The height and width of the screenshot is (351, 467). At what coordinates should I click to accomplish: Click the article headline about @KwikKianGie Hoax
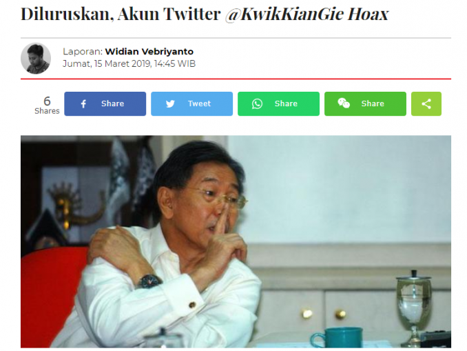(205, 14)
